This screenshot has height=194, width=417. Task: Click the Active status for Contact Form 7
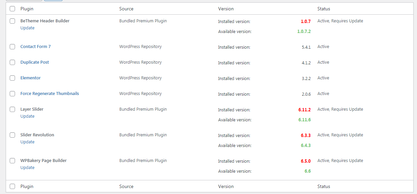pyautogui.click(x=323, y=47)
